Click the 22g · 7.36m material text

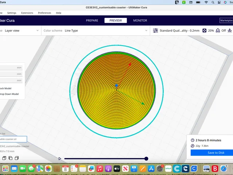point(202,146)
